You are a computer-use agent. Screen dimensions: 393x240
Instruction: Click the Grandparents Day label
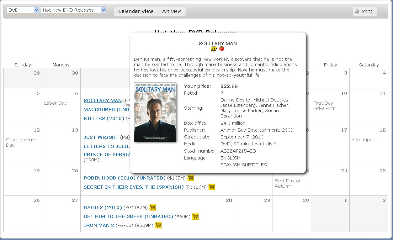[x=21, y=143]
